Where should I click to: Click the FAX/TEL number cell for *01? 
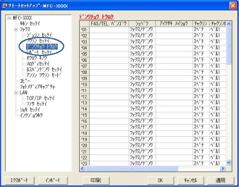(x=109, y=30)
